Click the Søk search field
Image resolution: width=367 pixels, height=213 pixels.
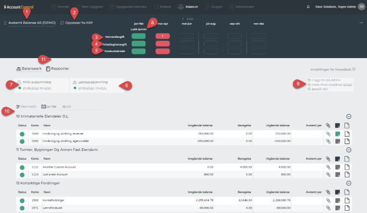[x=68, y=106]
